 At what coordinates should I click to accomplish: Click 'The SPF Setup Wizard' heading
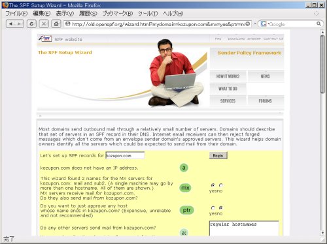(x=65, y=52)
